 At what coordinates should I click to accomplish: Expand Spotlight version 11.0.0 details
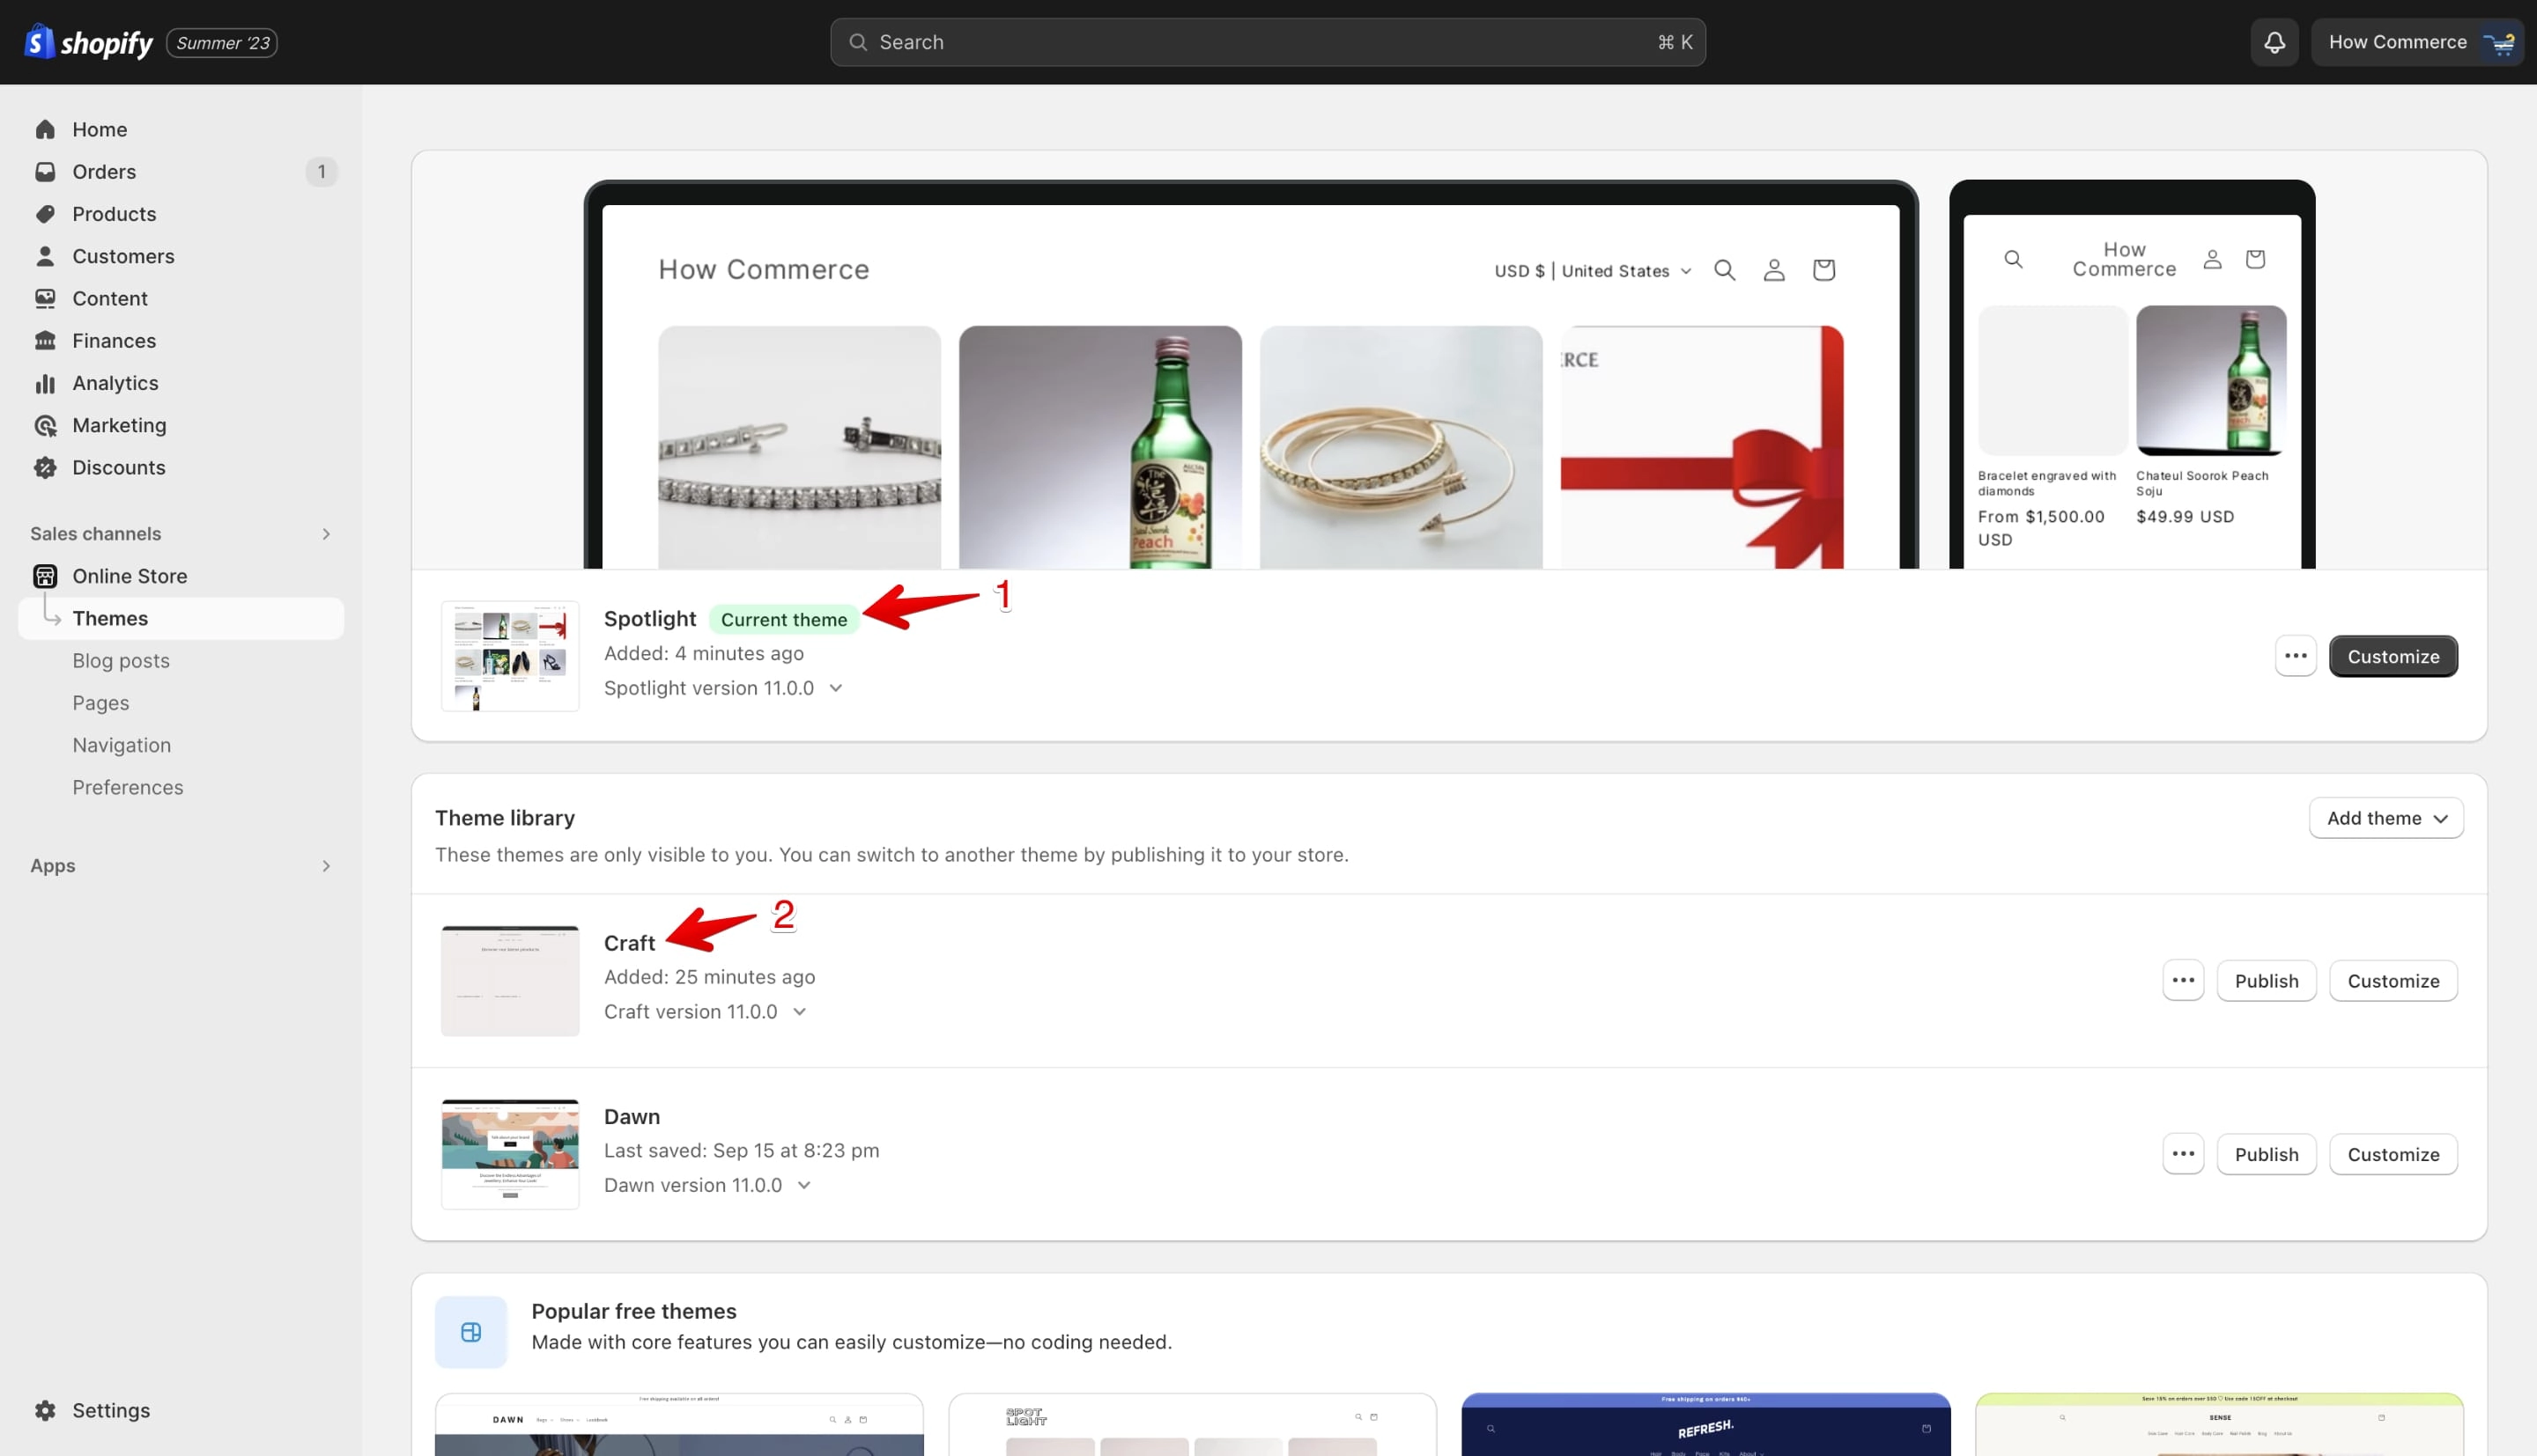pyautogui.click(x=836, y=688)
